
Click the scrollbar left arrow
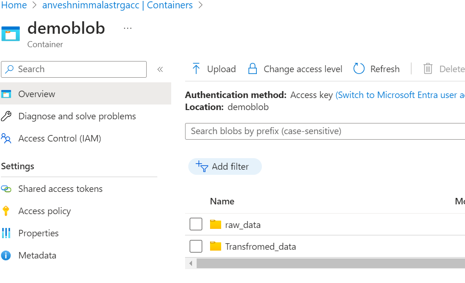[x=191, y=263]
